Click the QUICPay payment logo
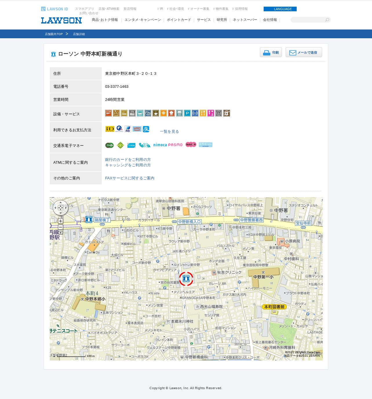This screenshot has width=372, height=399. pos(119,129)
